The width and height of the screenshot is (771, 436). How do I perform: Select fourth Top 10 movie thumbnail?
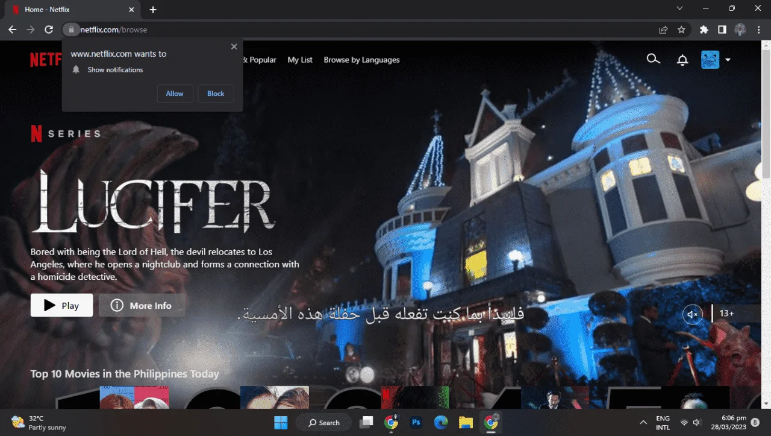(x=555, y=397)
